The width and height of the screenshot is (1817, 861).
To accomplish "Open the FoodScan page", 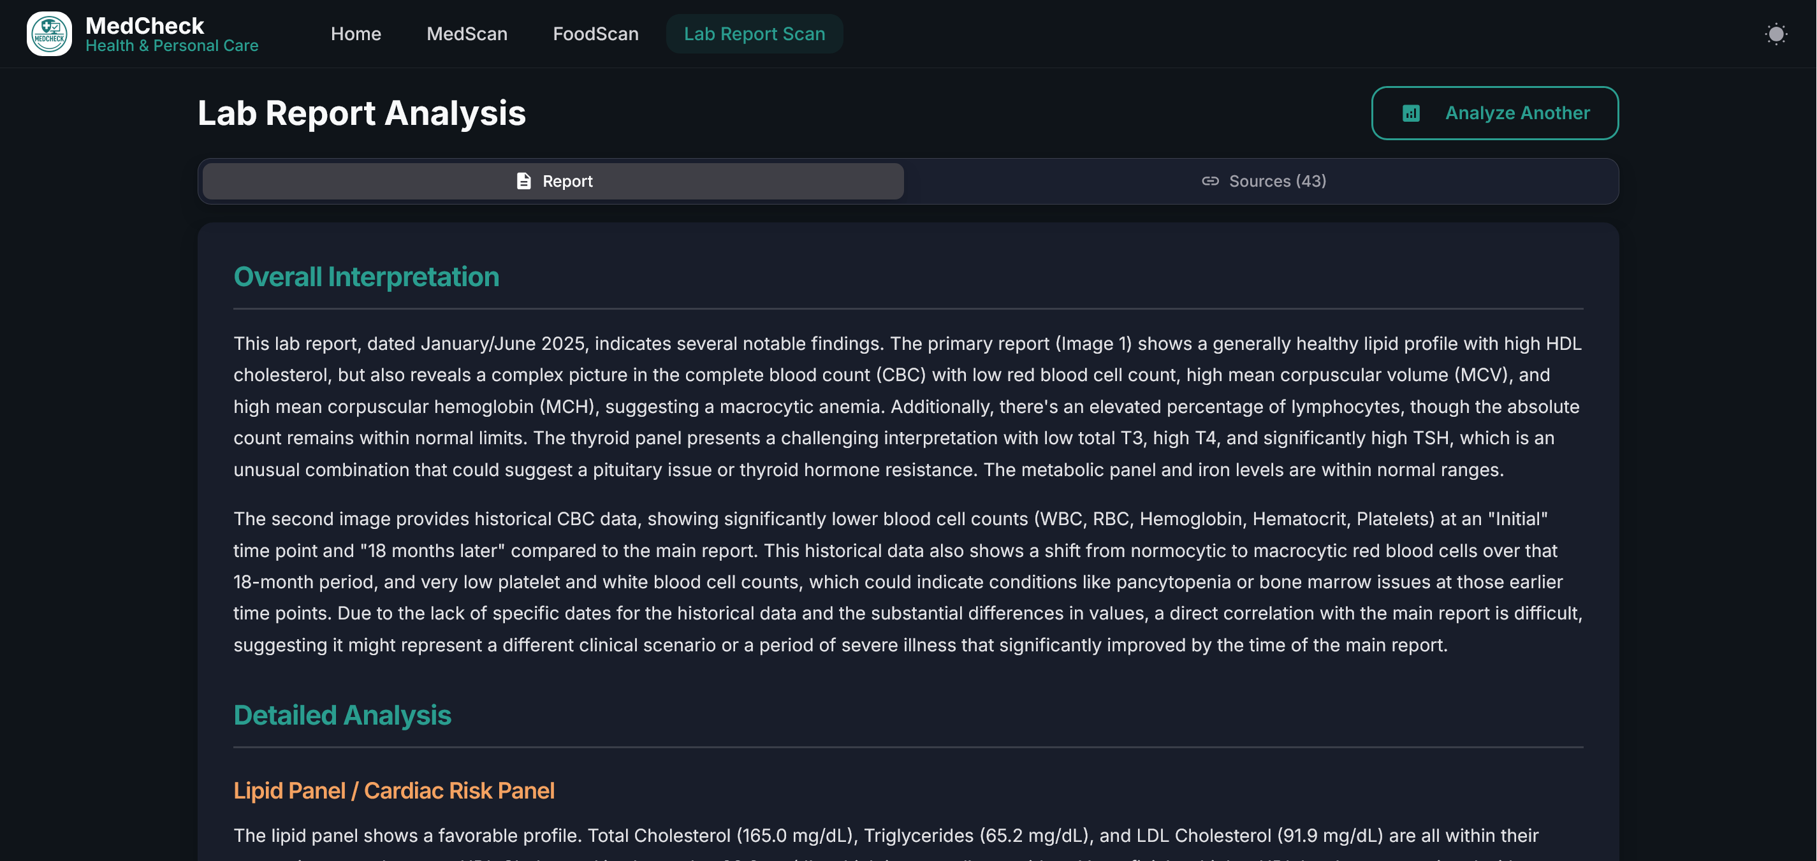I will click(595, 34).
